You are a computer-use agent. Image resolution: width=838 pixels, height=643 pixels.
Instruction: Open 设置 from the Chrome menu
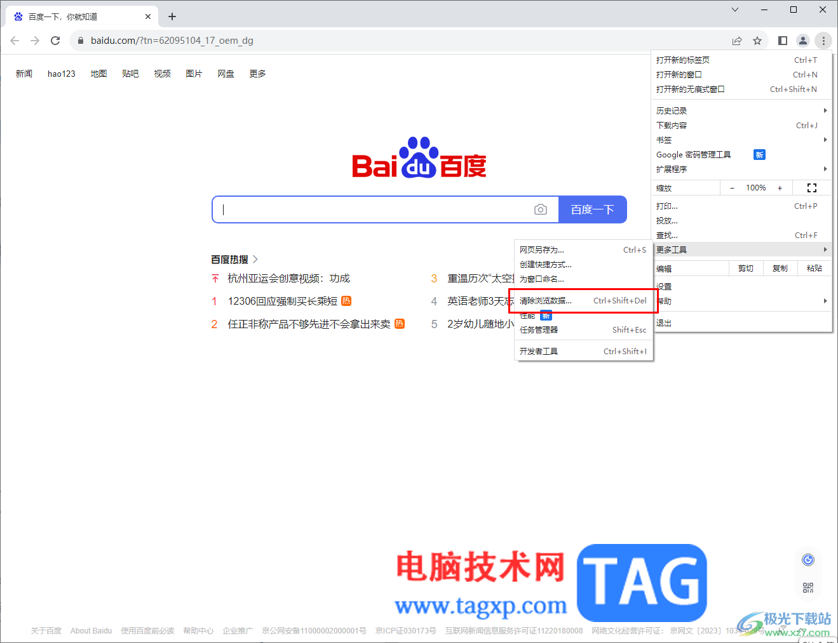pyautogui.click(x=742, y=286)
